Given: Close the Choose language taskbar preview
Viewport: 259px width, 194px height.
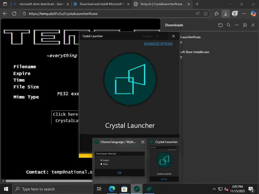Looking at the screenshot, I should 143,142.
